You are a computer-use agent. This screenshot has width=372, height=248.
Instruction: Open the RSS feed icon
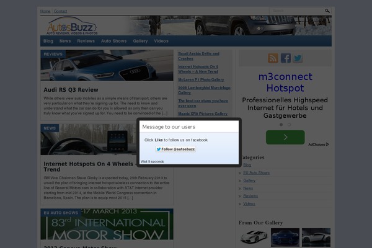click(273, 58)
